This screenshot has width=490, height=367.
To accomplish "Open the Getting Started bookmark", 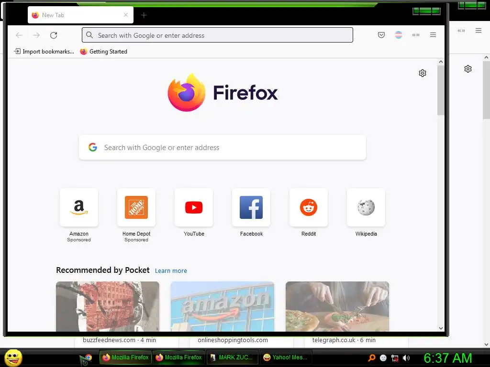I will pos(104,52).
